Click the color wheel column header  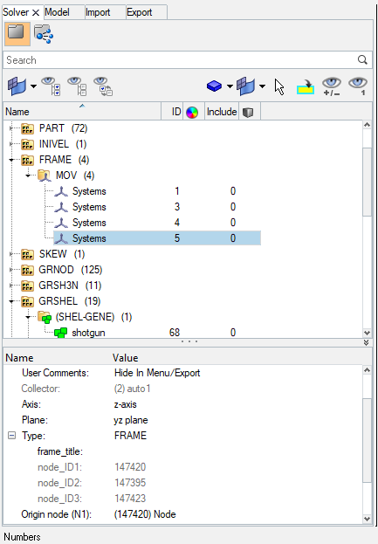pos(192,112)
